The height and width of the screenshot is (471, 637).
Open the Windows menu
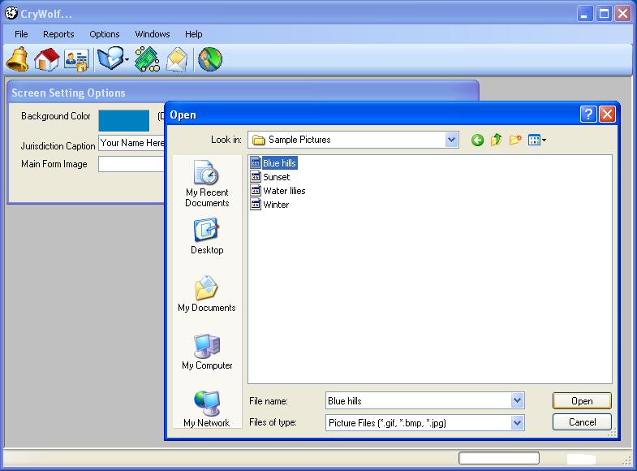153,34
